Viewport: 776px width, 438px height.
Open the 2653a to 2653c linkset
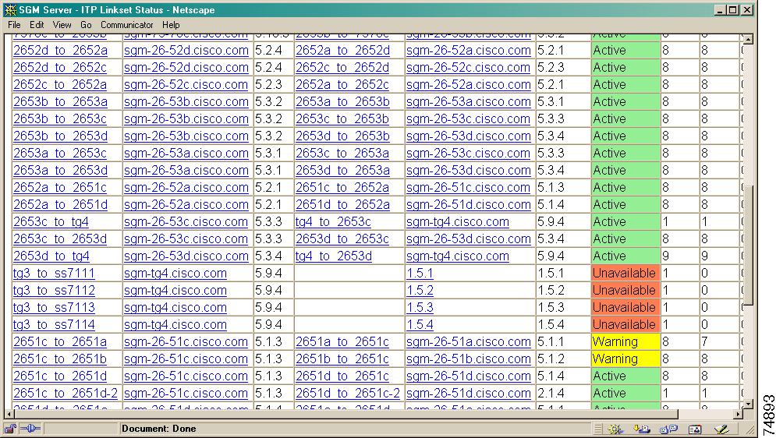tap(60, 154)
